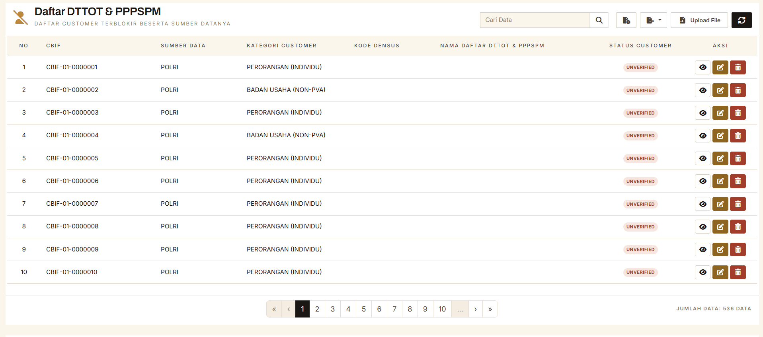The width and height of the screenshot is (763, 337).
Task: Refresh the data list
Action: 742,20
